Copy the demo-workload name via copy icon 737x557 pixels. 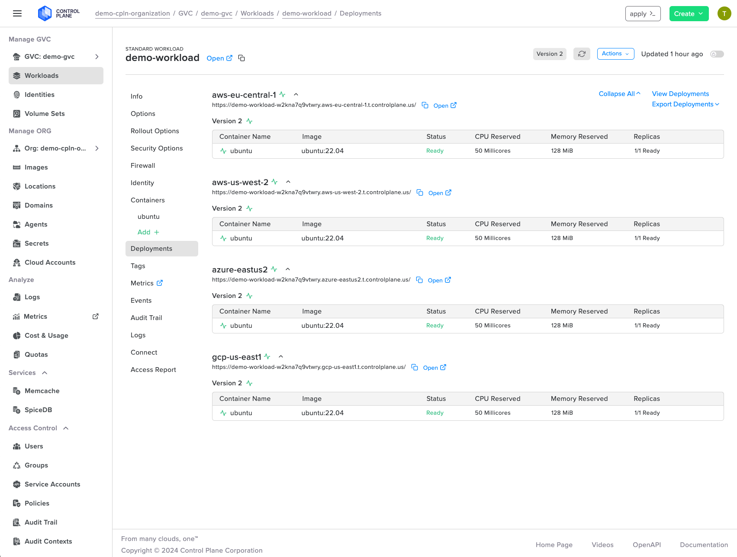point(241,58)
